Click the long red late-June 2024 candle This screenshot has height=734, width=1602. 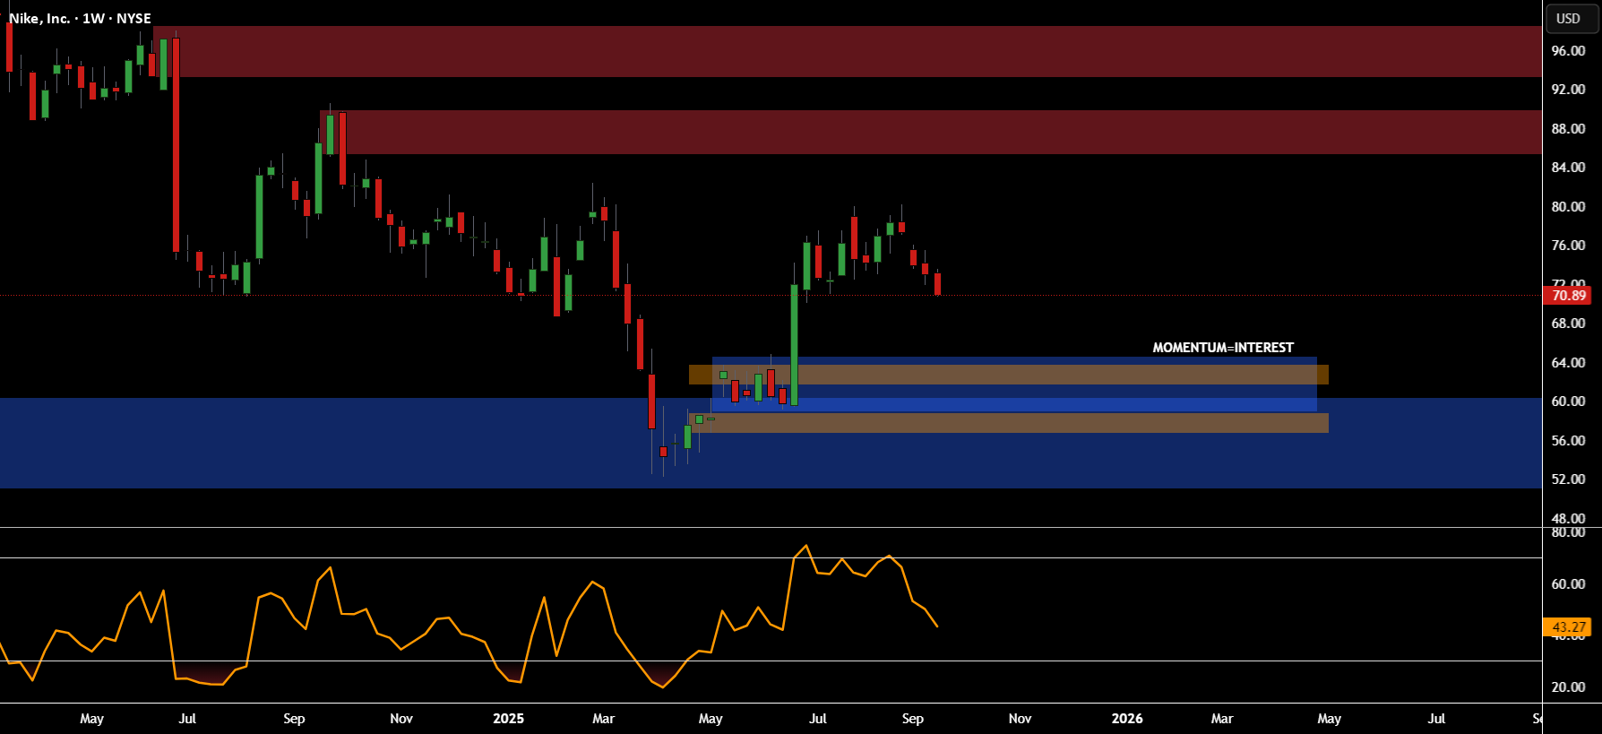coord(176,145)
